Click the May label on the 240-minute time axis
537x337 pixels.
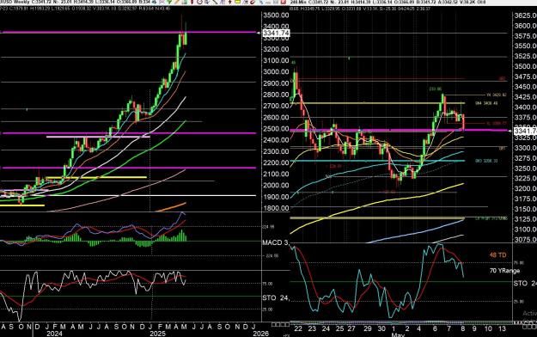(x=398, y=334)
